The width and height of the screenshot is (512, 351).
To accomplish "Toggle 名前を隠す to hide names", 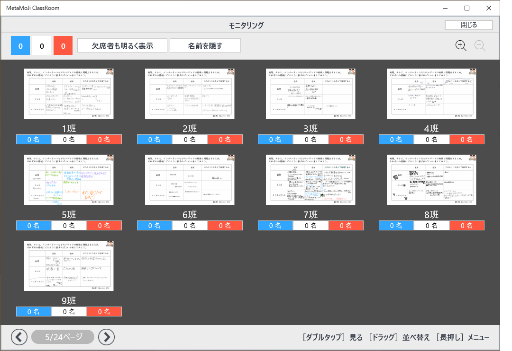I will click(205, 46).
